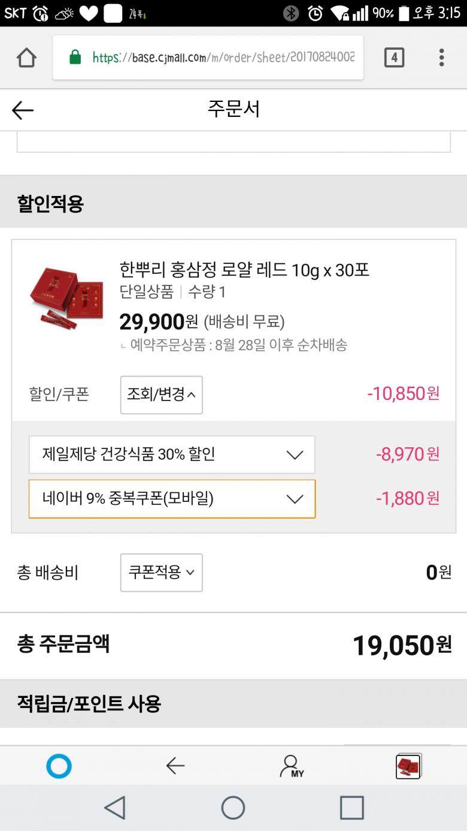Go back using the 주문서 header arrow
This screenshot has width=467, height=831.
(23, 110)
